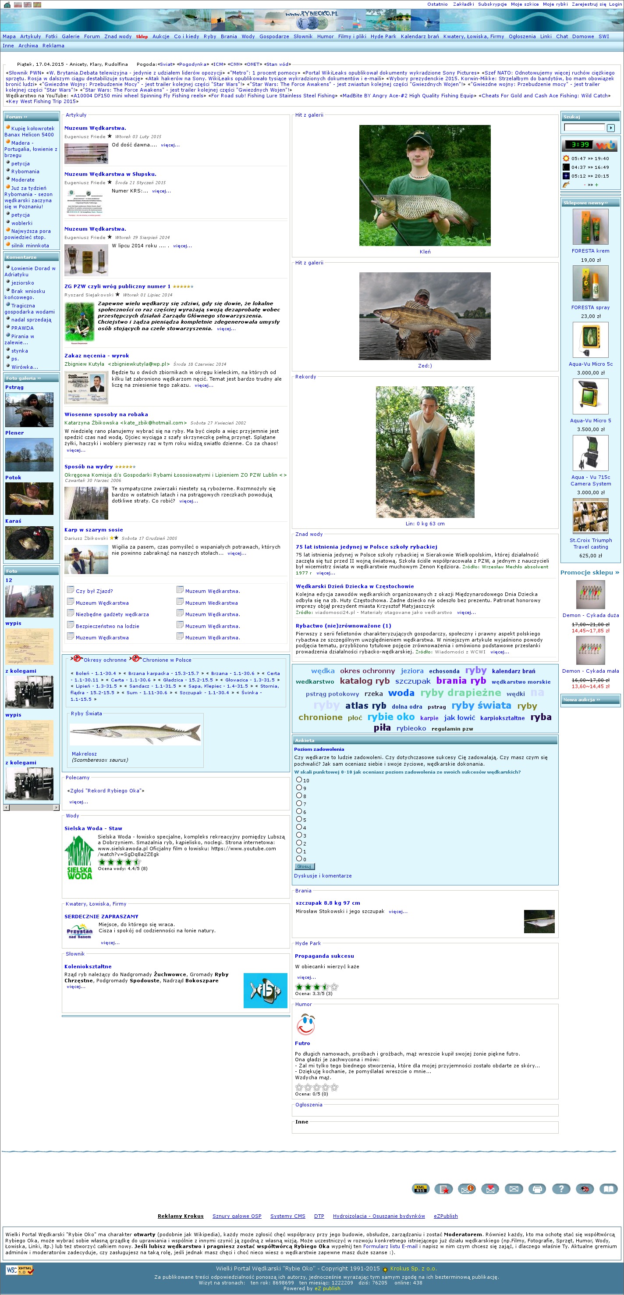
Task: Click the ladybug icon
Action: coord(584,1188)
